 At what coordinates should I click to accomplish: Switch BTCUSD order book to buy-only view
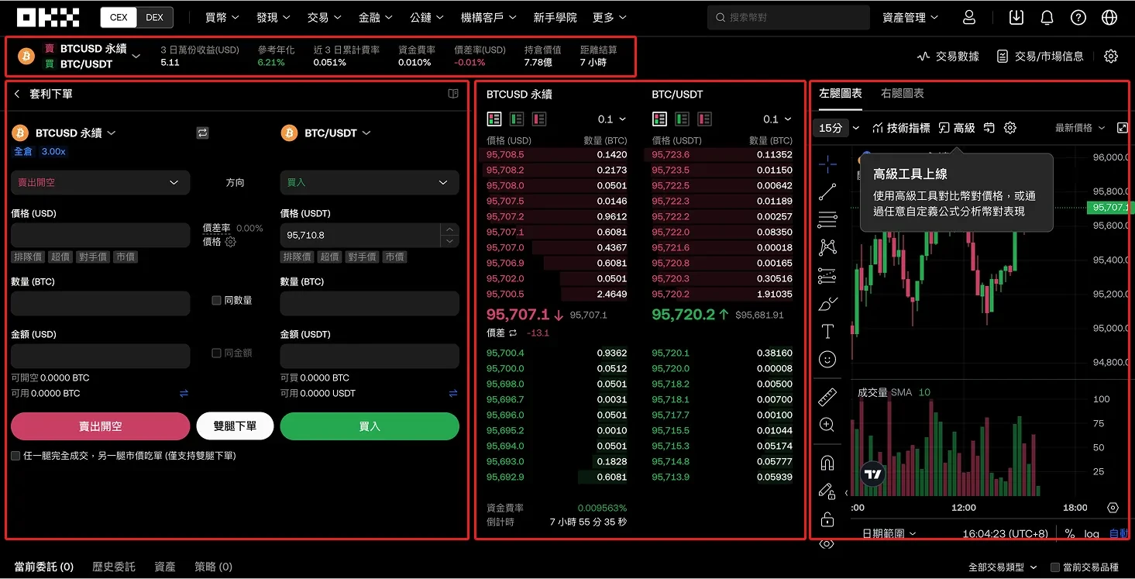[x=515, y=119]
